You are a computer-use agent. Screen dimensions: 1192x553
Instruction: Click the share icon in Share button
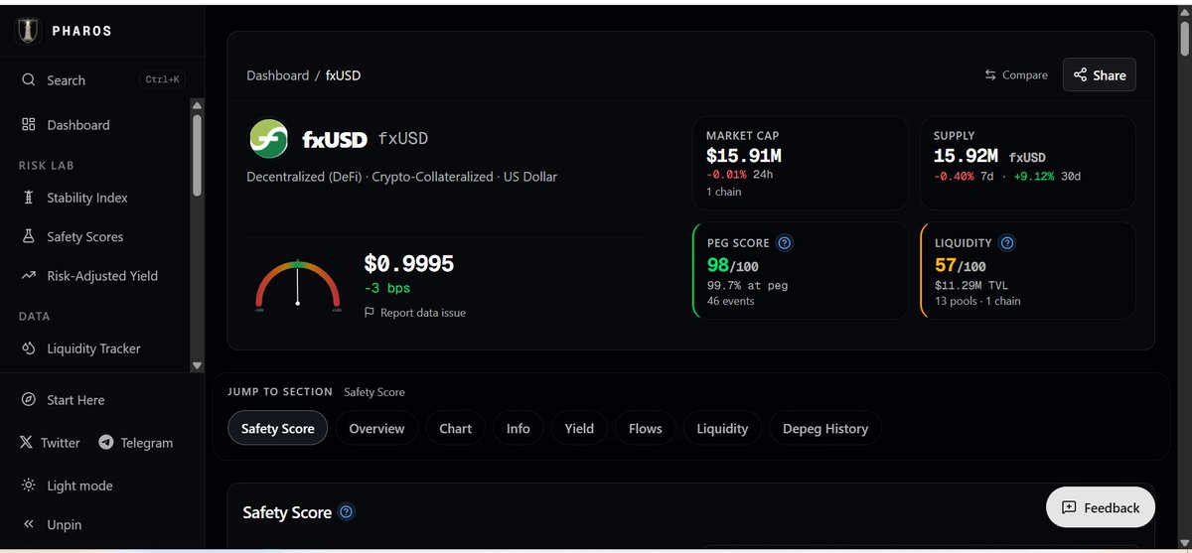(x=1081, y=75)
